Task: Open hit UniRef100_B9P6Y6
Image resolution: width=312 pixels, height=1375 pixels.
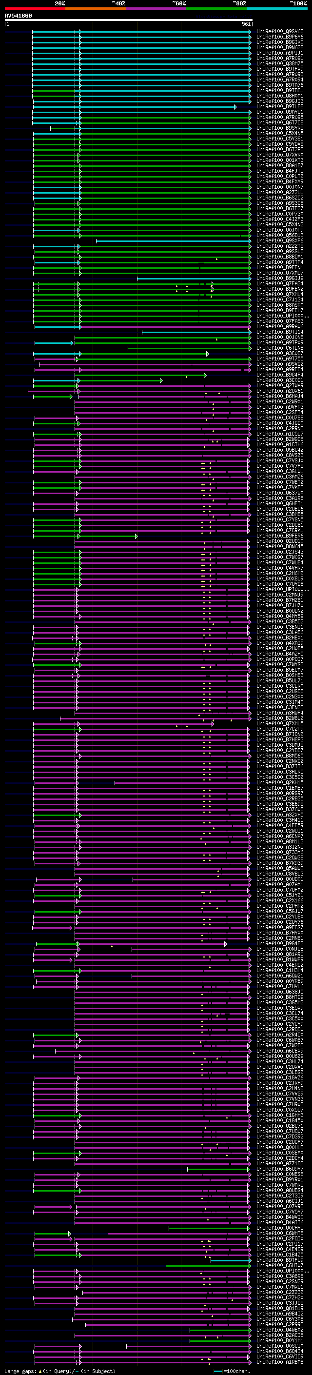Action: (x=280, y=37)
